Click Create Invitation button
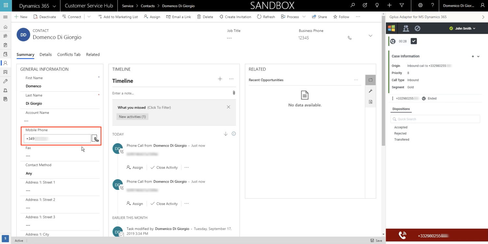Viewport: 488px width, 244px height. pyautogui.click(x=235, y=17)
